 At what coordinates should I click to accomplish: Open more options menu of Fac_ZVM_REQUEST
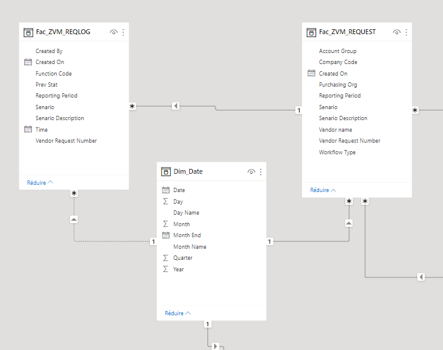(406, 32)
